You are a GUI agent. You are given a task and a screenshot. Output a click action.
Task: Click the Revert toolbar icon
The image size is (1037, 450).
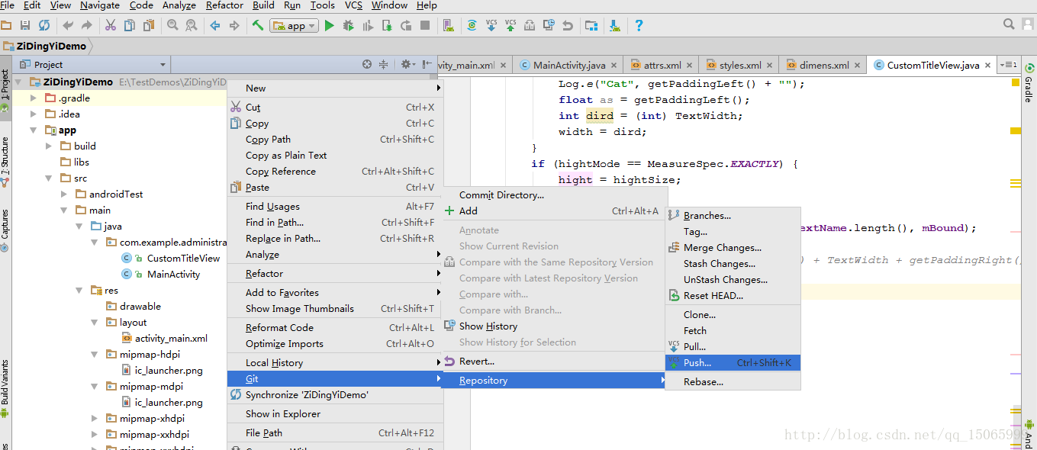coord(568,25)
